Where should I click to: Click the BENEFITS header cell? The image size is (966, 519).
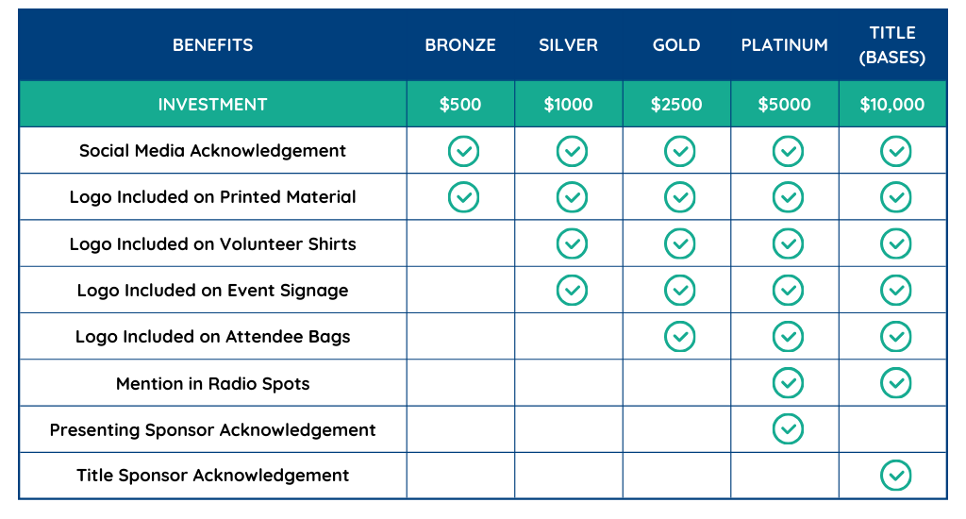point(212,44)
